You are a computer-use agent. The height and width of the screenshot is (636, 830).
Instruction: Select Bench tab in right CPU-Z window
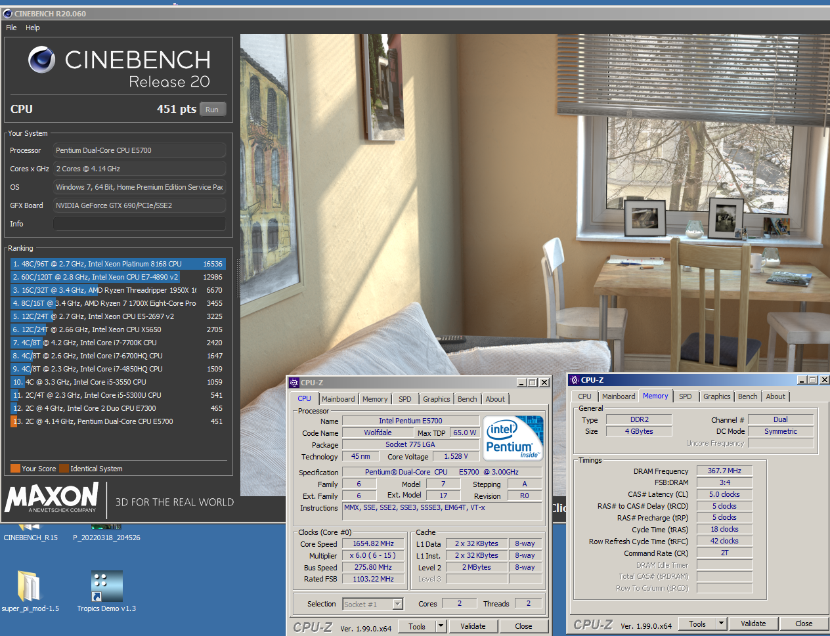pos(748,396)
